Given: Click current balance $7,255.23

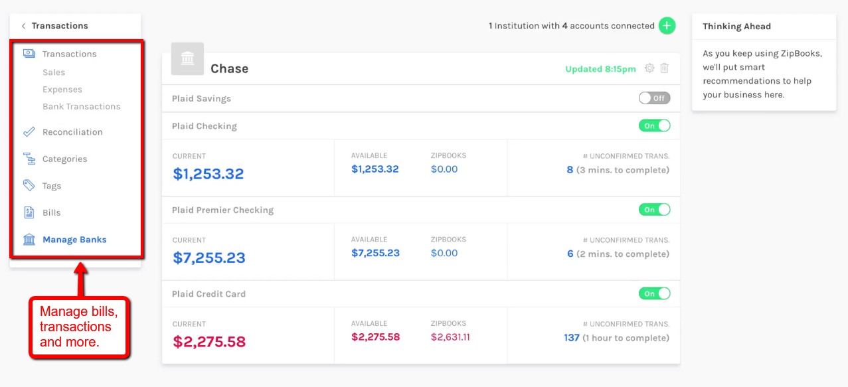Looking at the screenshot, I should tap(209, 258).
